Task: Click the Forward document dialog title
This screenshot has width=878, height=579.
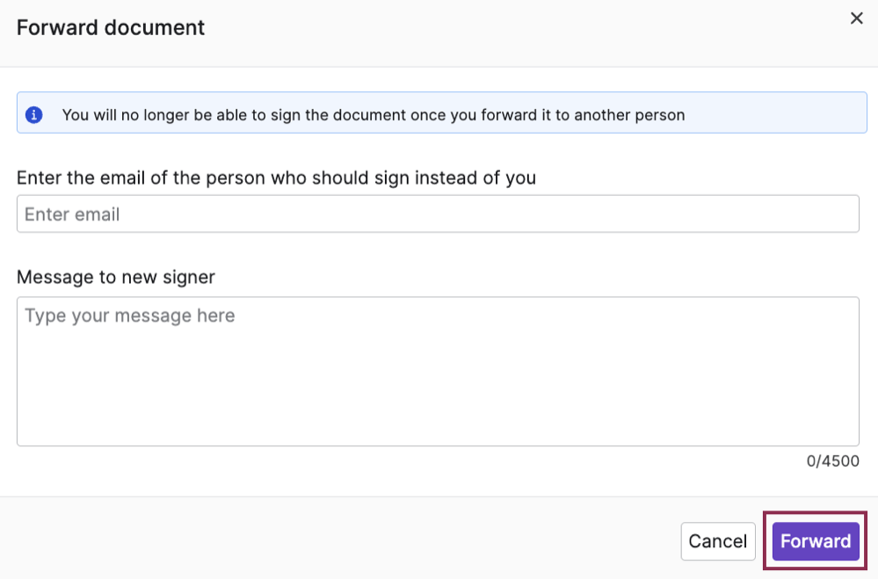Action: tap(111, 27)
